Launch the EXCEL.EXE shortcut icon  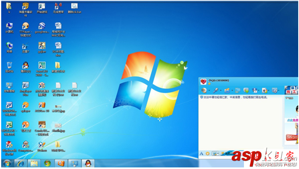(9, 125)
